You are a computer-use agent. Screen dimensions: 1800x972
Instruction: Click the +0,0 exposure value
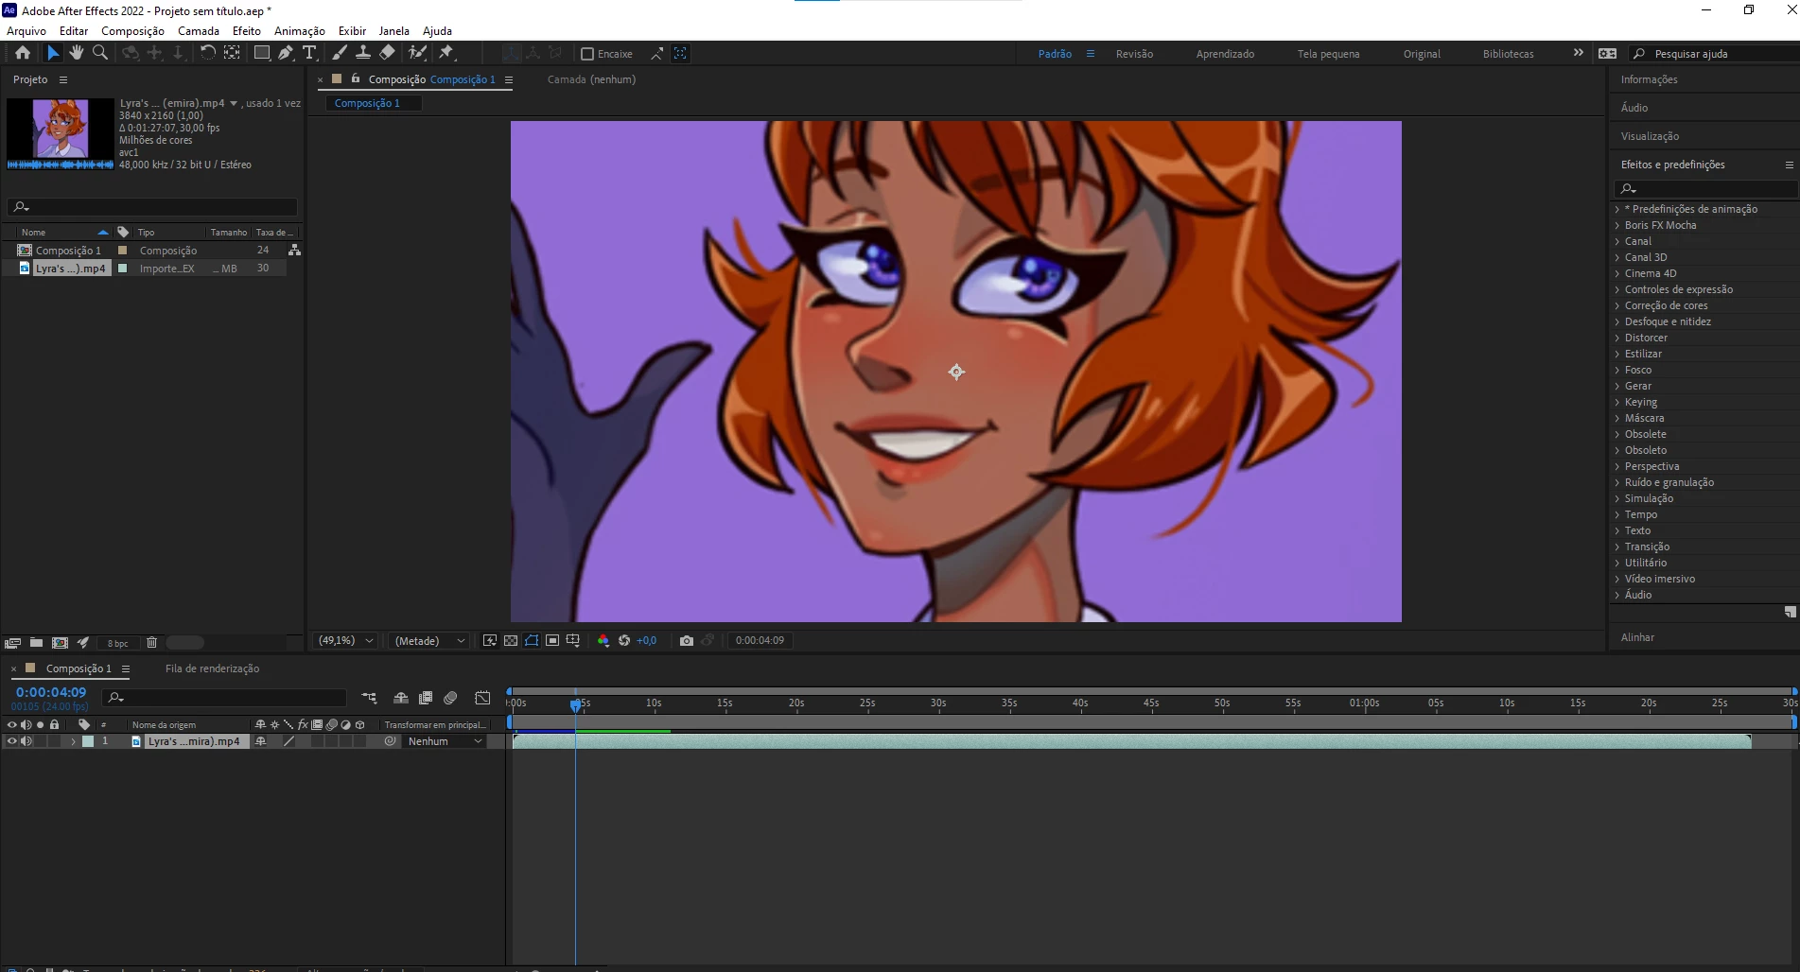click(x=646, y=641)
